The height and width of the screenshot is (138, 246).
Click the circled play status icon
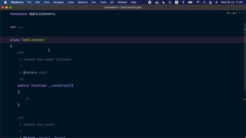(170, 2)
